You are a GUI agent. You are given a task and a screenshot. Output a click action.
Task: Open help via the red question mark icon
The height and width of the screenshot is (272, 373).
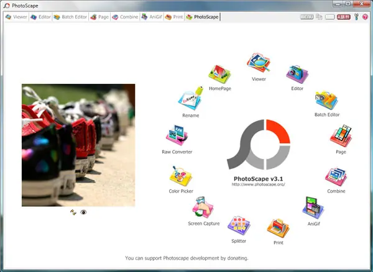pos(365,17)
